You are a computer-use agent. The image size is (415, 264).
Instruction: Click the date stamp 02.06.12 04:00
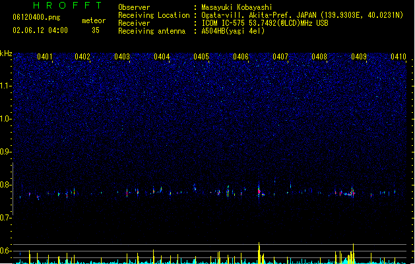[40, 30]
